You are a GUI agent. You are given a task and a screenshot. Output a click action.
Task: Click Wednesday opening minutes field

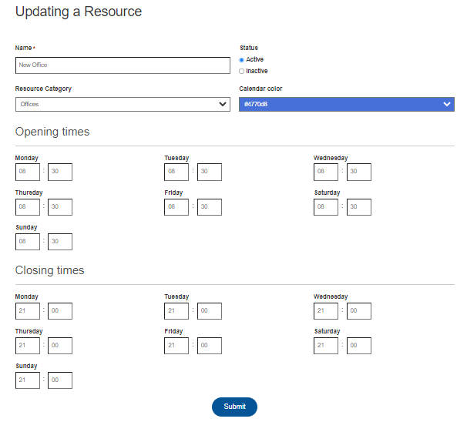coord(359,172)
